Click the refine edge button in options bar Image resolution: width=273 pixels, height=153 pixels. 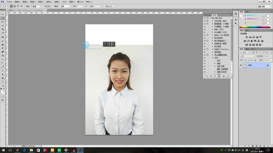[109, 6]
